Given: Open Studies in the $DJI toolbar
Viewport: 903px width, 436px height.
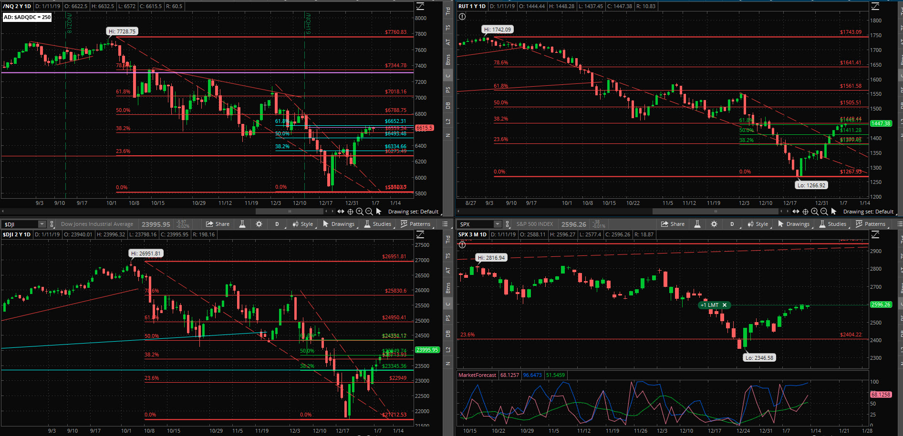Looking at the screenshot, I should point(378,224).
